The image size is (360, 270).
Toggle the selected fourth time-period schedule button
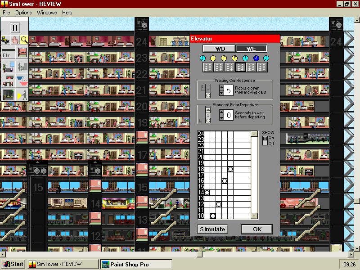[x=240, y=67]
